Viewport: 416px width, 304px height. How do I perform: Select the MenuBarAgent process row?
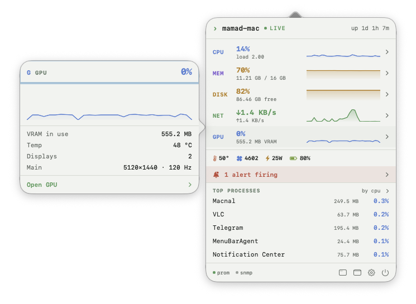click(301, 241)
